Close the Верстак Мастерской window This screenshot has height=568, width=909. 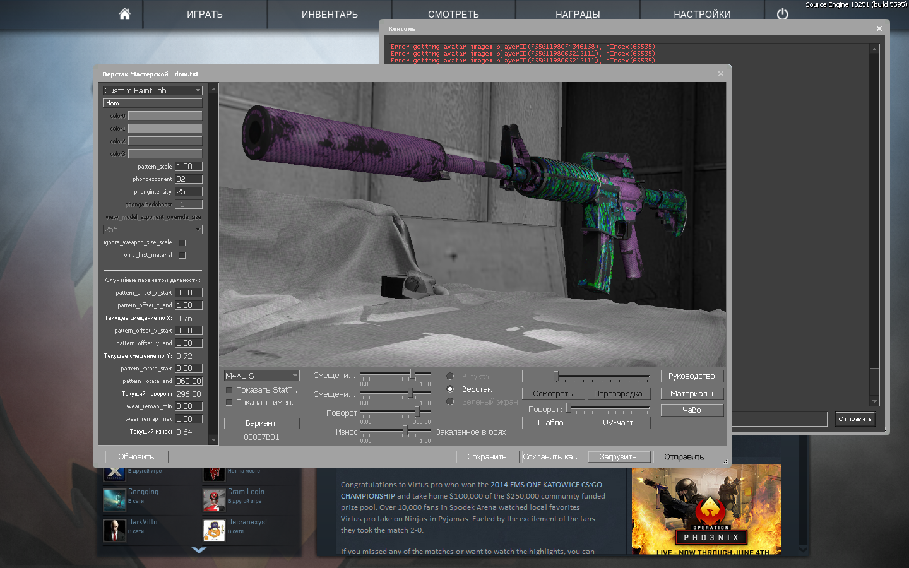720,74
